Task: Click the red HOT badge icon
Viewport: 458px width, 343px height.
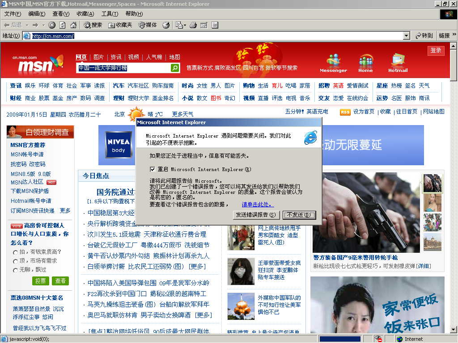Action: pyautogui.click(x=51, y=182)
